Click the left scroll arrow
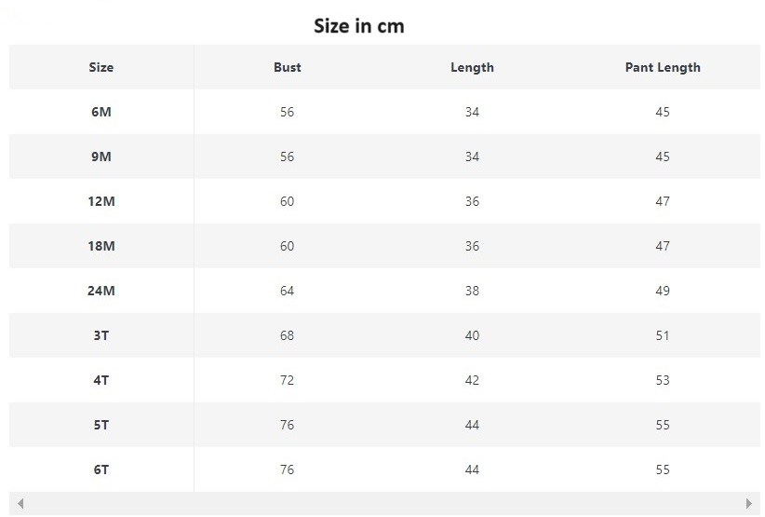Screen dimensions: 765x517 click(20, 504)
